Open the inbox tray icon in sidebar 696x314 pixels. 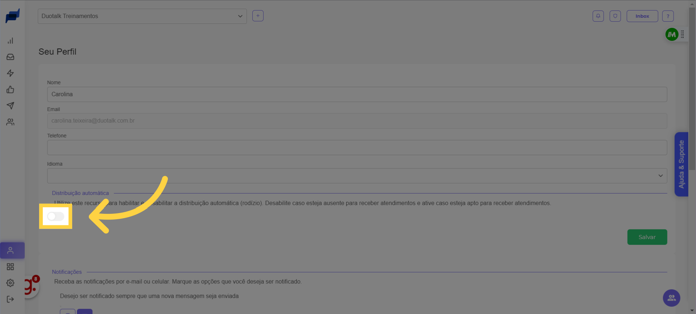pyautogui.click(x=10, y=57)
